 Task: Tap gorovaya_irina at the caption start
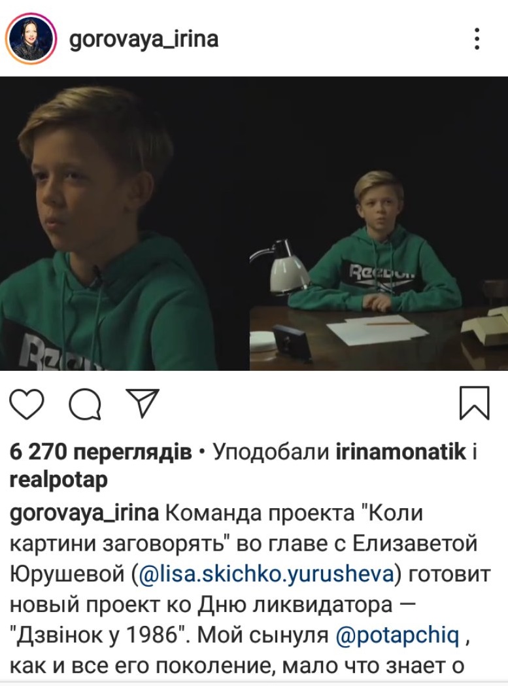(x=84, y=513)
